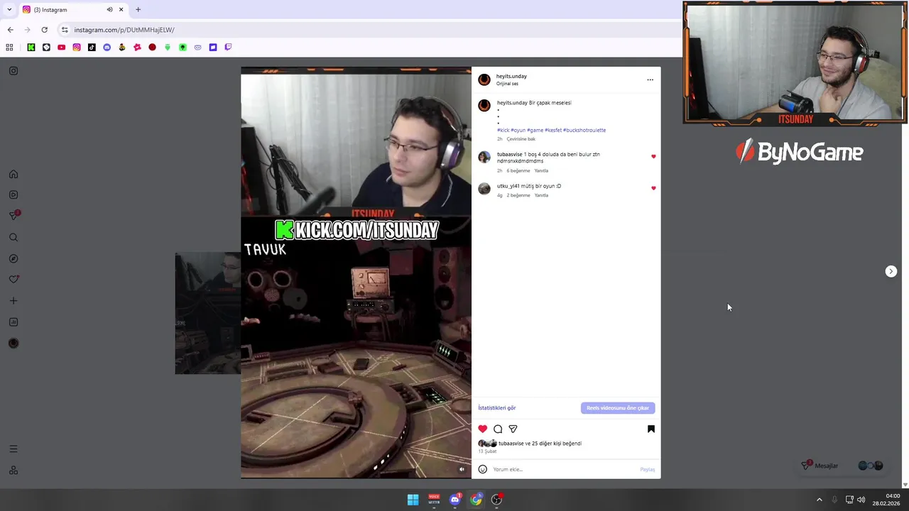Open the profile avatar in the sidebar
The image size is (909, 511).
click(13, 344)
